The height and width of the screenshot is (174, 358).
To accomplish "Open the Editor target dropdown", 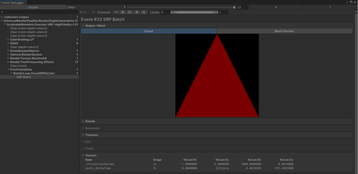I will [96, 7].
